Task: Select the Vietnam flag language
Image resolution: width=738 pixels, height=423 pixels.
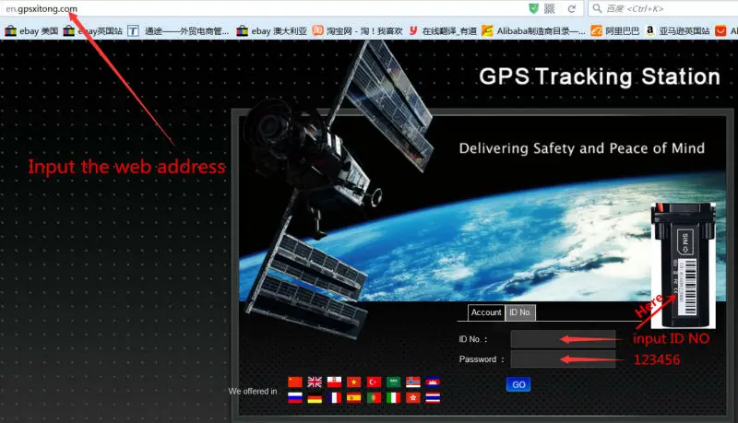Action: [x=353, y=382]
